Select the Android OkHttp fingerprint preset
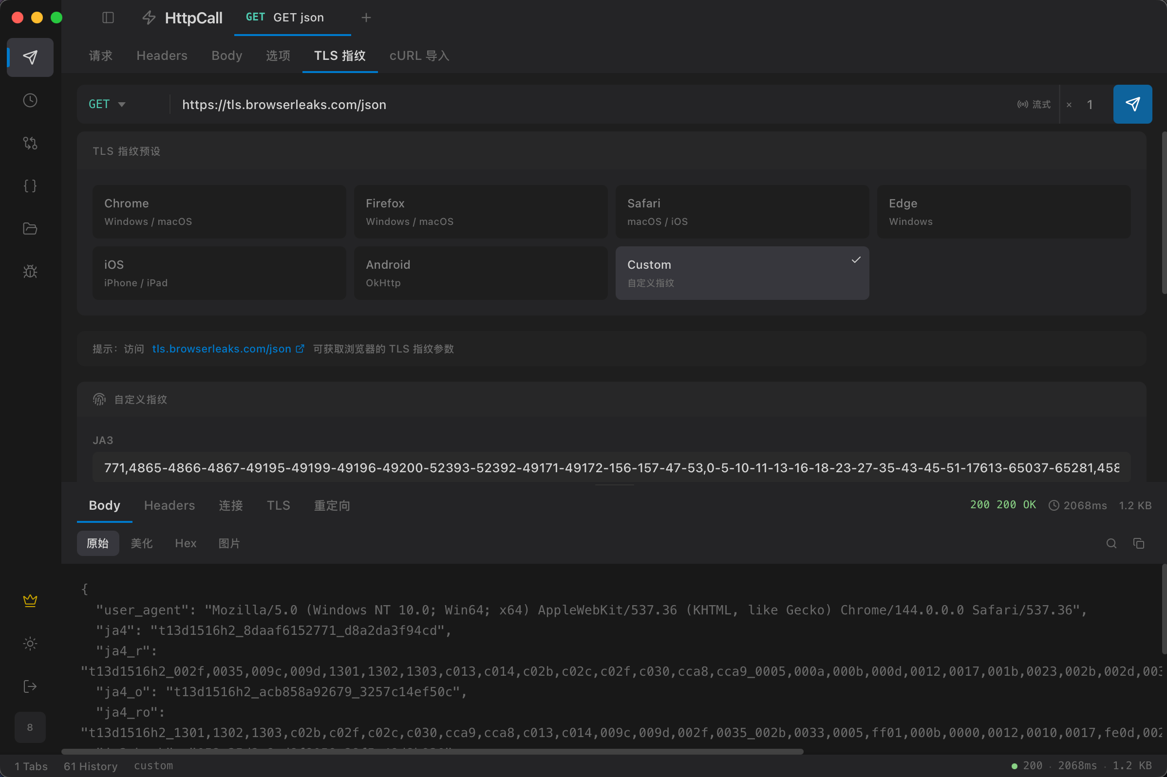The height and width of the screenshot is (777, 1167). pos(480,273)
